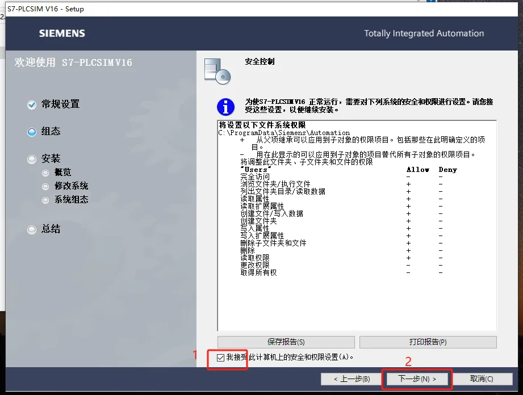Select the 组态 step indicator
The width and height of the screenshot is (523, 395).
(x=32, y=132)
